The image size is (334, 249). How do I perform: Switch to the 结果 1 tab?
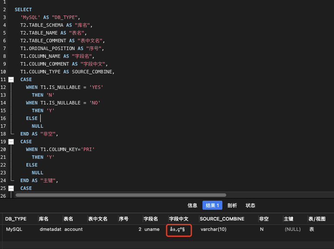pyautogui.click(x=212, y=205)
